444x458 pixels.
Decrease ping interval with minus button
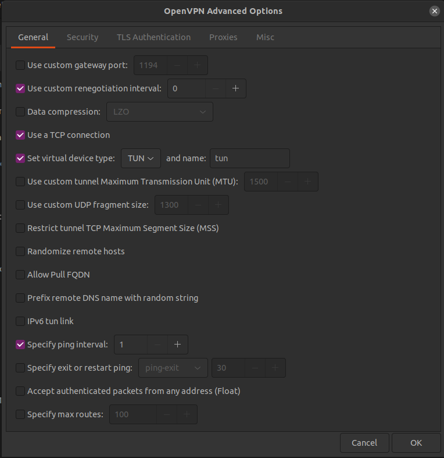[x=157, y=345]
